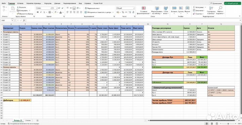This screenshot has height=125, width=242.
Task: Decrease font size with the smaller A
Action: click(x=63, y=8)
